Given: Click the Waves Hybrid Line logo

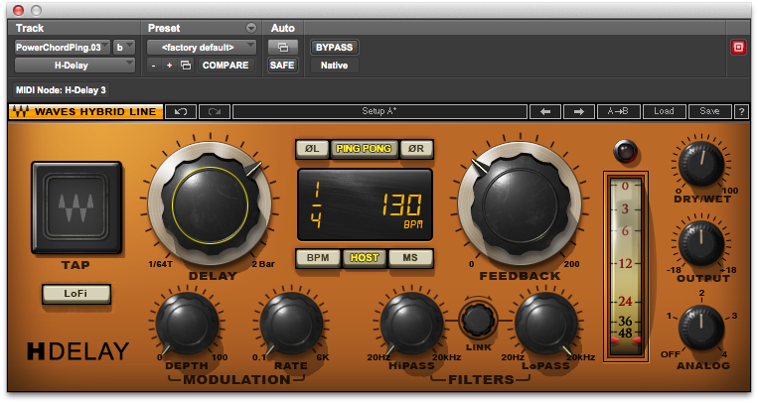Looking at the screenshot, I should (86, 111).
